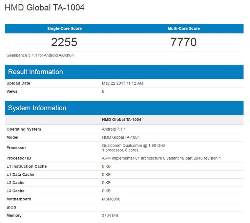
Task: Click the 3704 MB memory value
Action: tap(110, 216)
